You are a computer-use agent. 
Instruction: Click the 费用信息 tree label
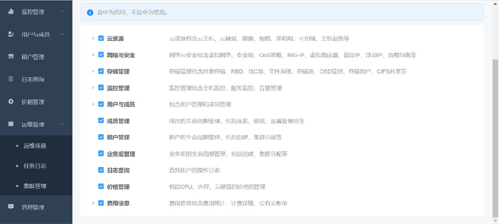(118, 203)
